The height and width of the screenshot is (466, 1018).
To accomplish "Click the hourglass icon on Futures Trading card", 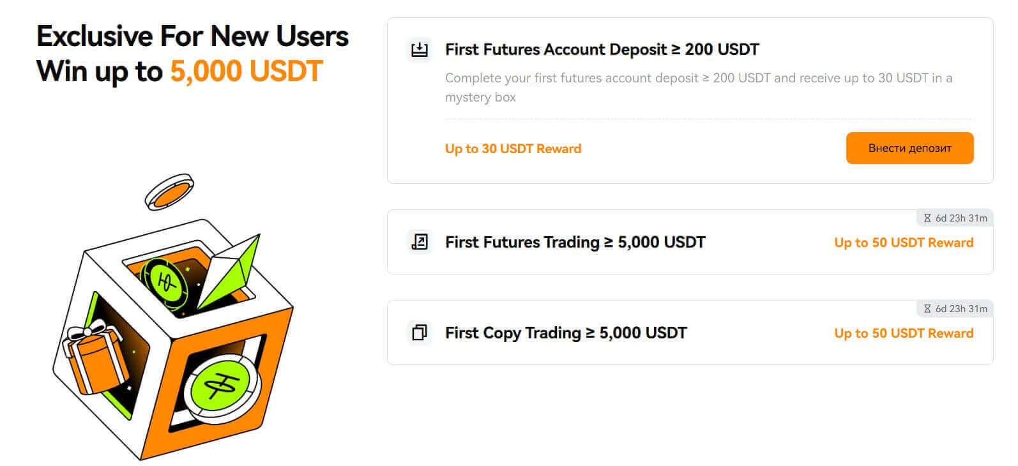I will [x=927, y=218].
